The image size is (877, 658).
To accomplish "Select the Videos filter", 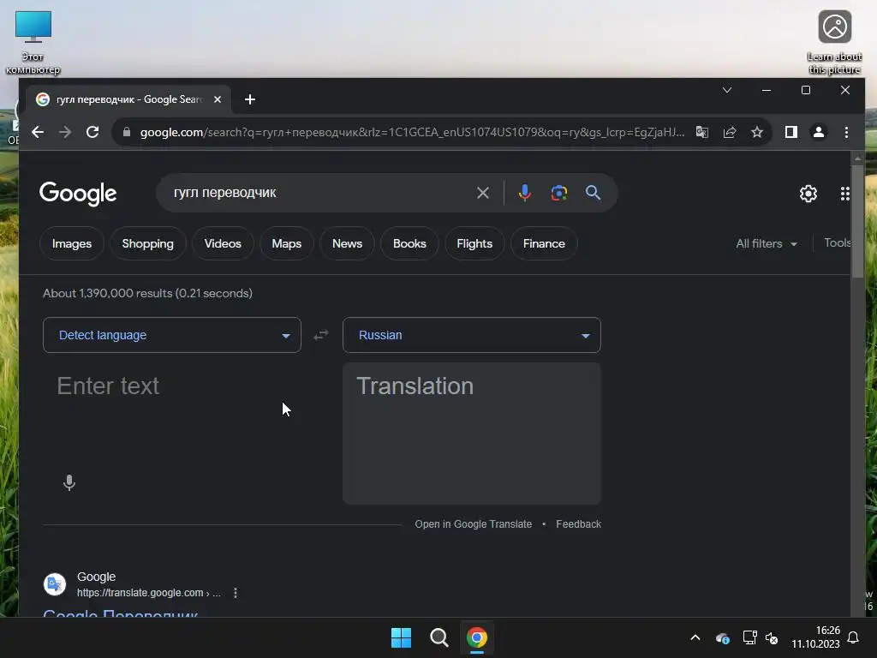I will (223, 243).
